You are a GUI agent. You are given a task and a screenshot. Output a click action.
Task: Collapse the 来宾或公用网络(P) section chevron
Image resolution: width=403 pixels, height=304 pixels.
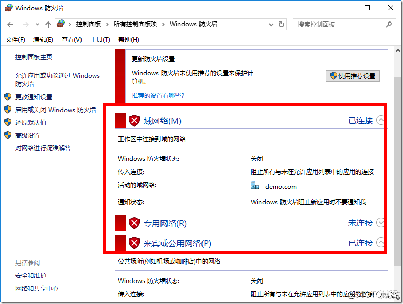(x=380, y=242)
